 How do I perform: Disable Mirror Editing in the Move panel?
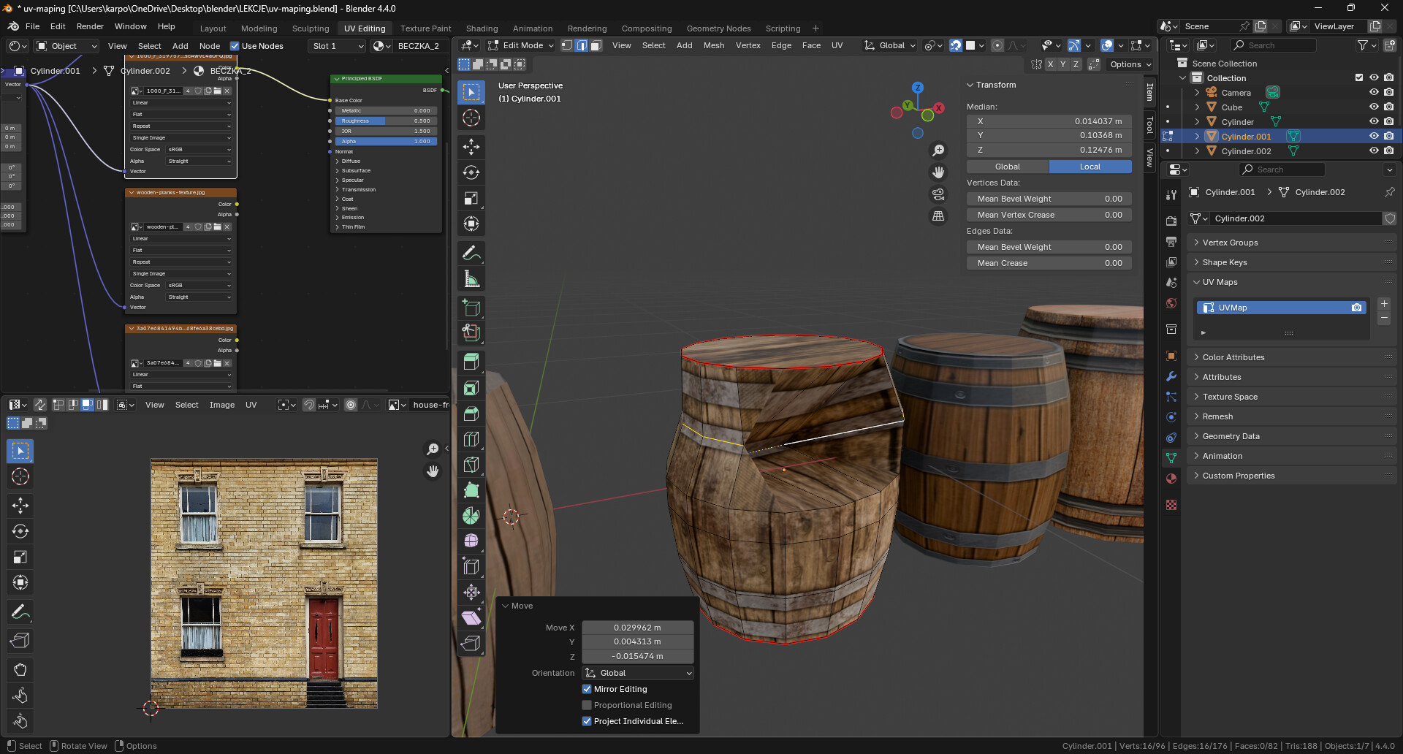pyautogui.click(x=587, y=689)
